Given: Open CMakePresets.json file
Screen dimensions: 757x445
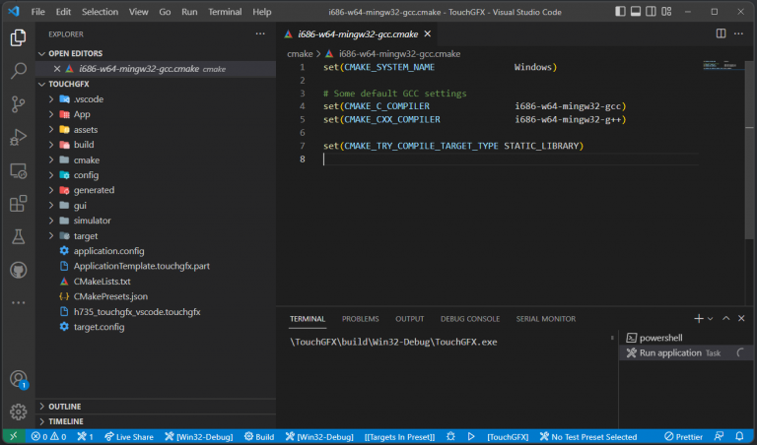Looking at the screenshot, I should point(156,296).
